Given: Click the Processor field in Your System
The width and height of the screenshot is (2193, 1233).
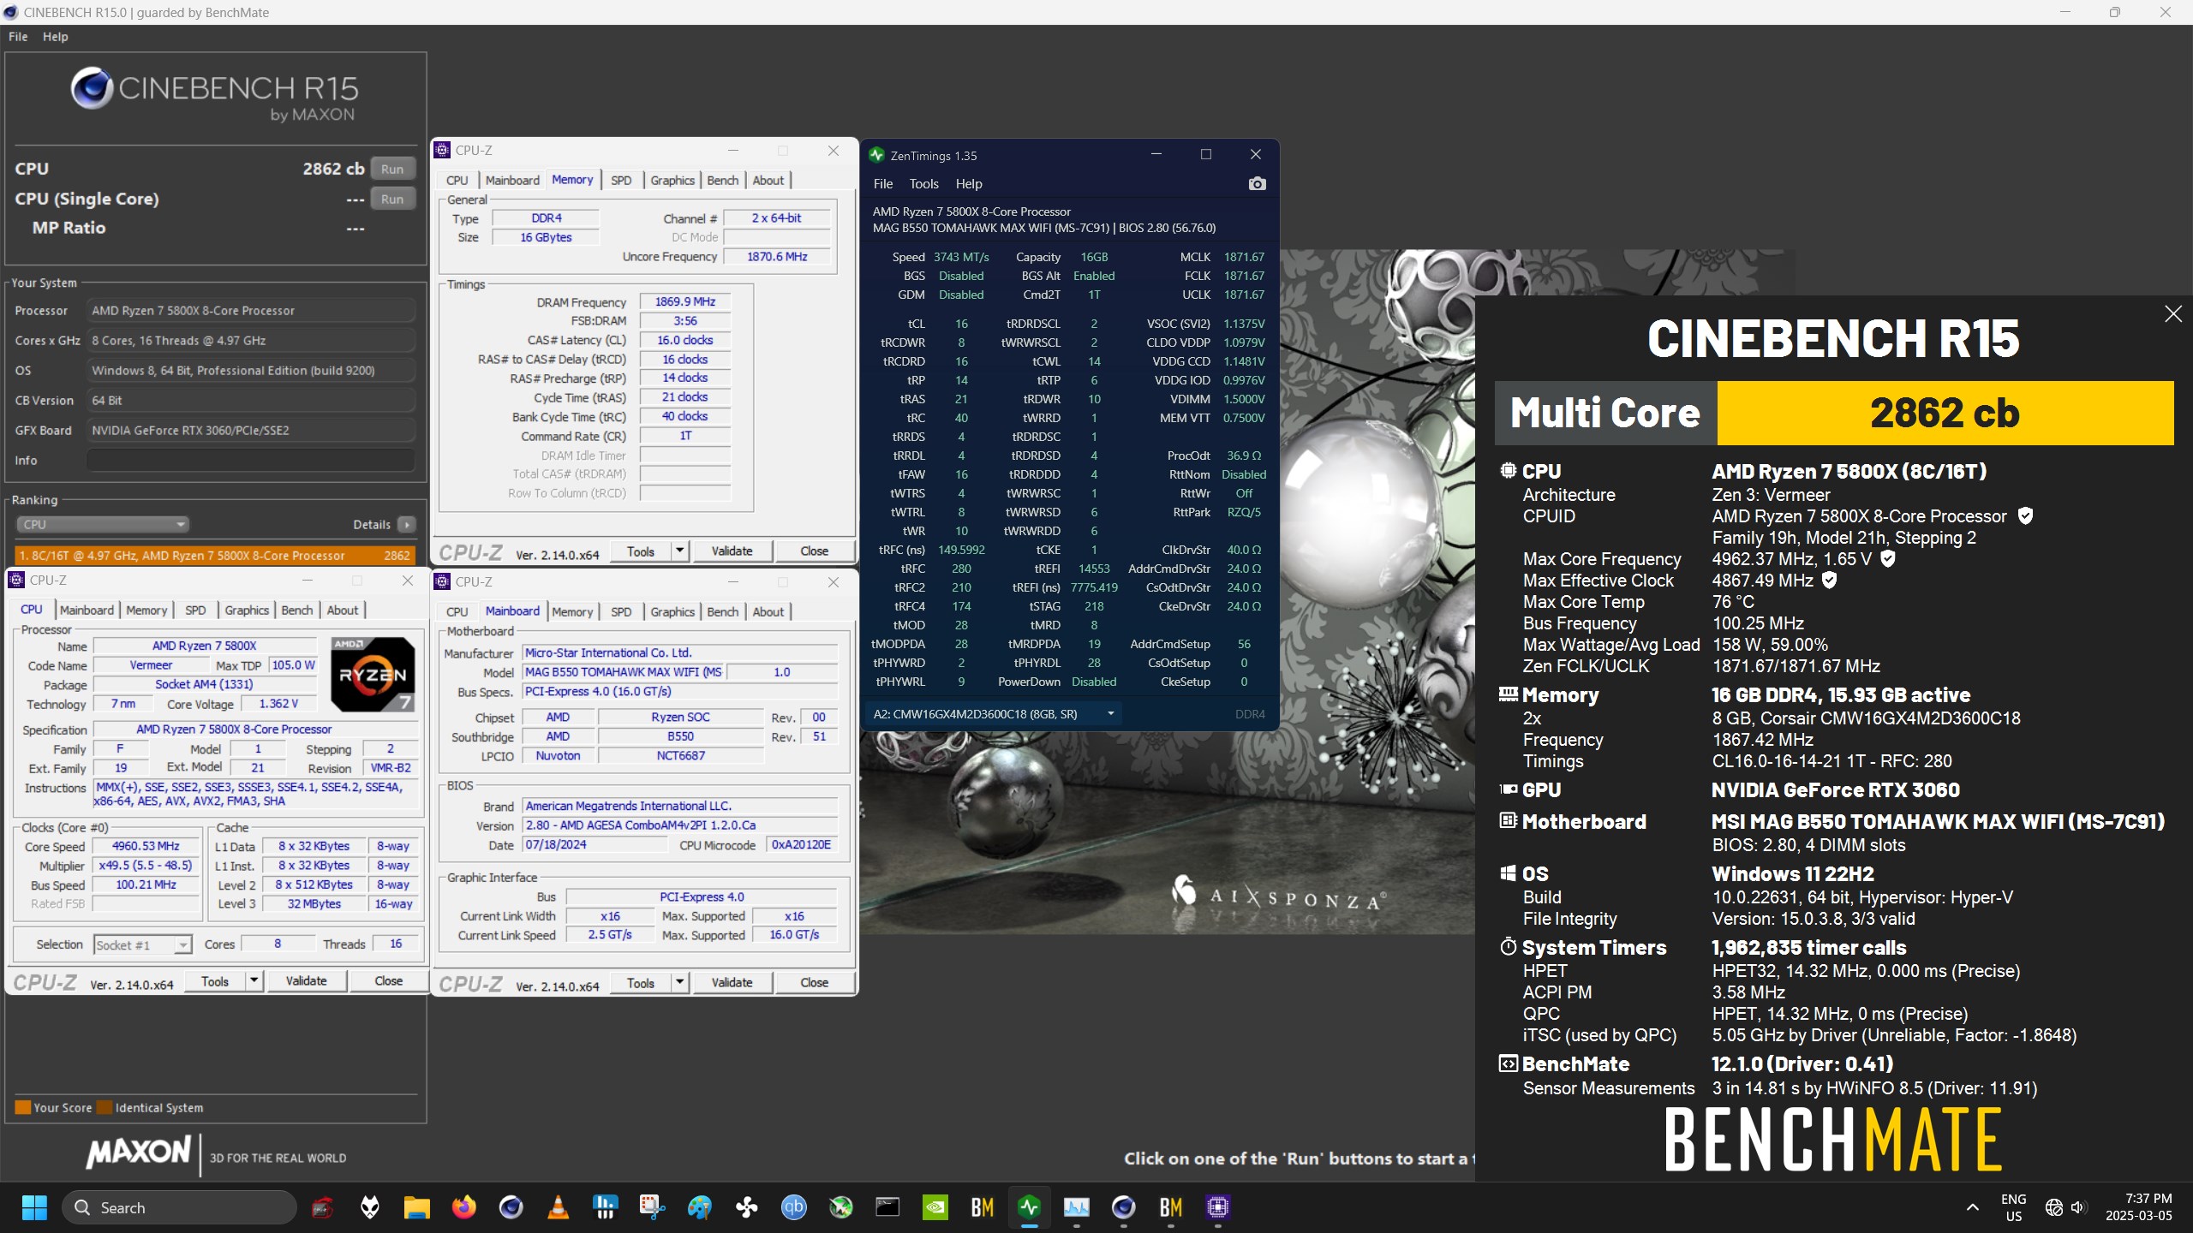Looking at the screenshot, I should point(250,310).
